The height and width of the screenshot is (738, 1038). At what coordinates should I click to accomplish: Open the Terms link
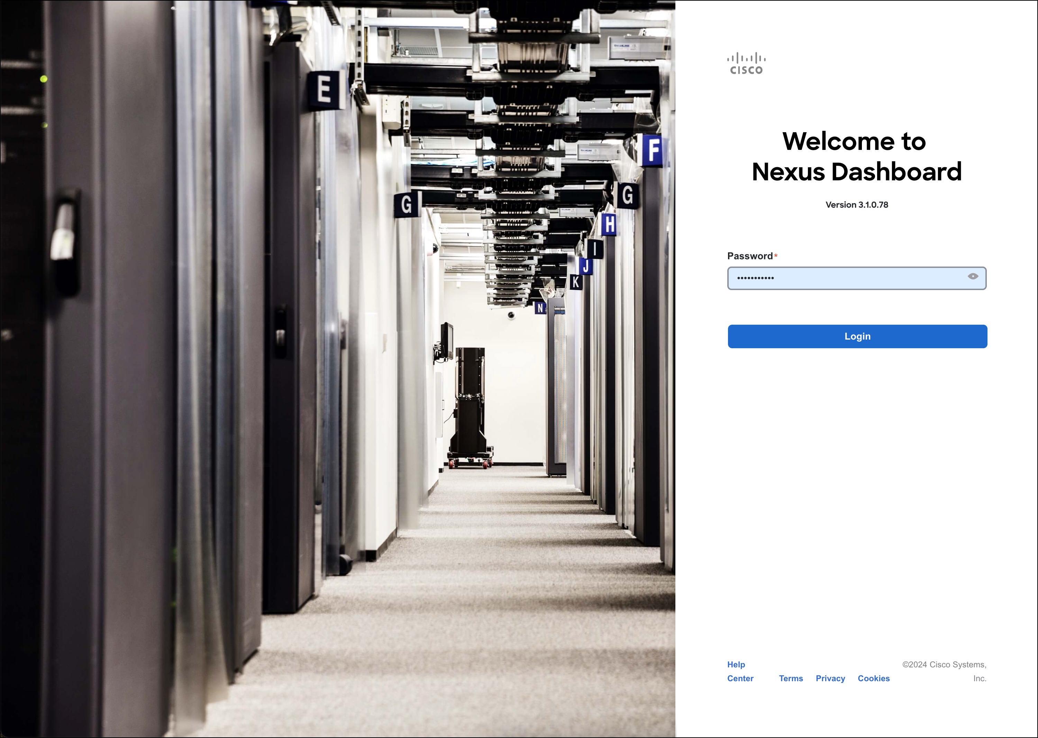pos(791,678)
